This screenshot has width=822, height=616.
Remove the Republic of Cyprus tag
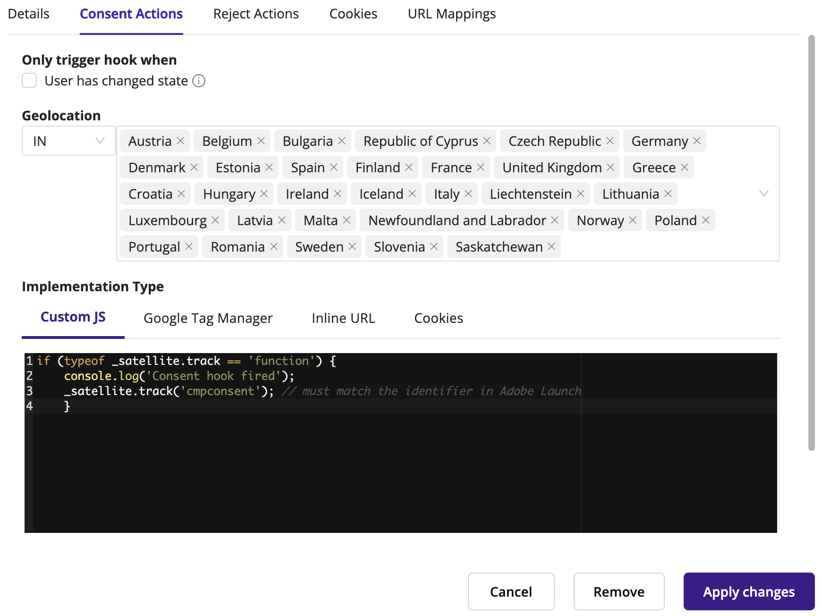click(x=487, y=141)
